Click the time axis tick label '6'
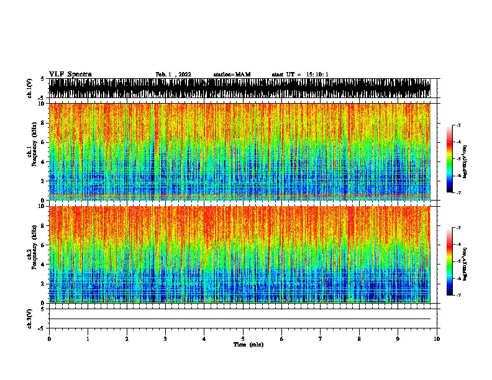 pos(282,339)
